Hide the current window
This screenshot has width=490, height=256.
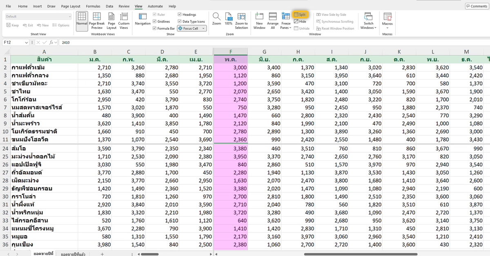click(x=300, y=22)
